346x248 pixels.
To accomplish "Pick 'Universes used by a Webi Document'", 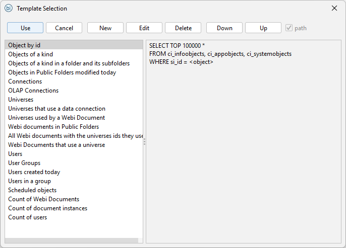I will coord(74,118).
